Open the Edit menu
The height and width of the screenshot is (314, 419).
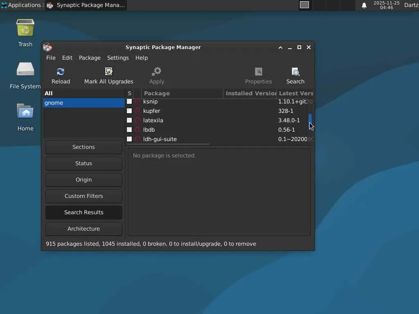(68, 58)
